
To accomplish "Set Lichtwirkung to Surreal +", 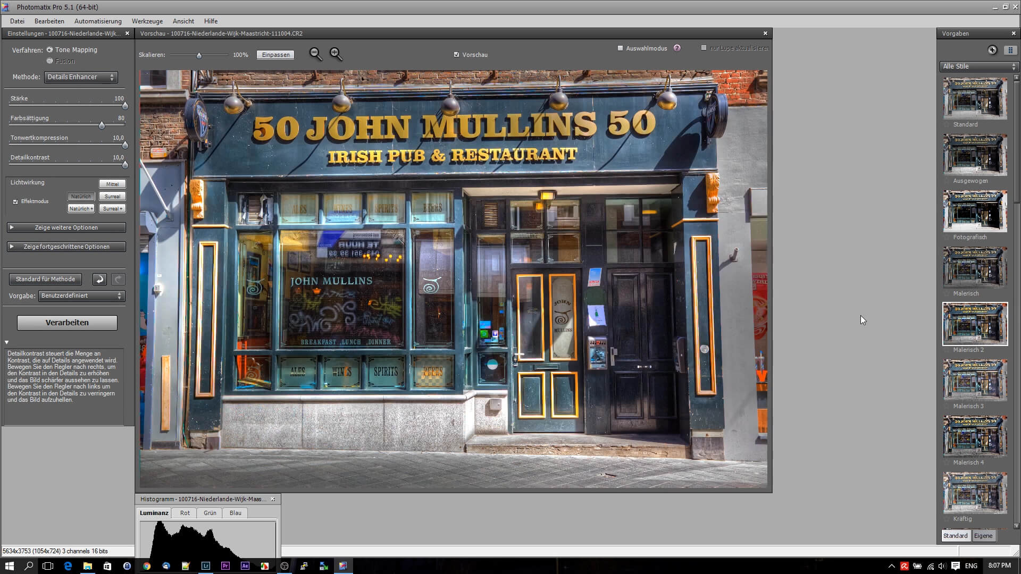I will (x=112, y=209).
